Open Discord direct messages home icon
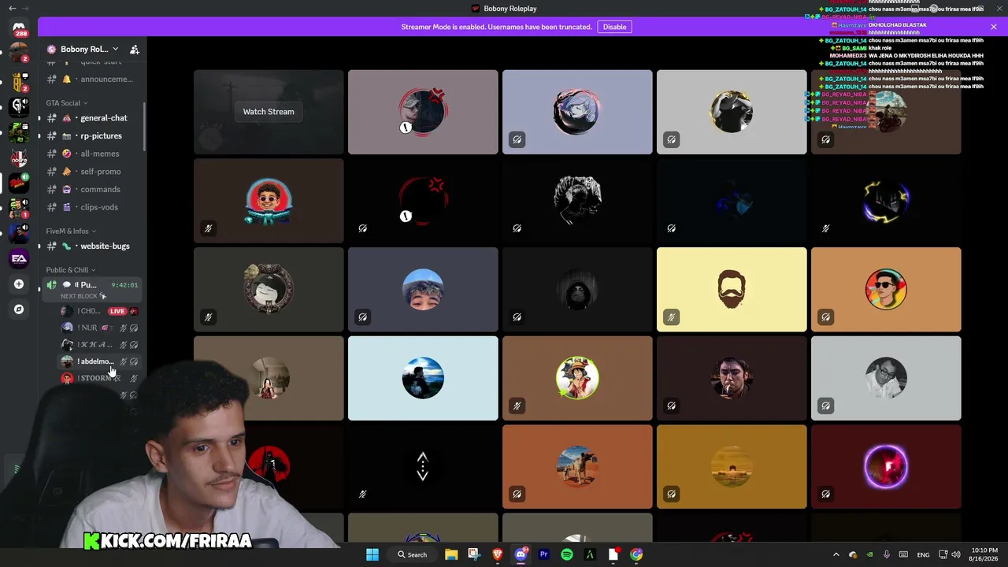Screen dimensions: 1008x567 19,28
